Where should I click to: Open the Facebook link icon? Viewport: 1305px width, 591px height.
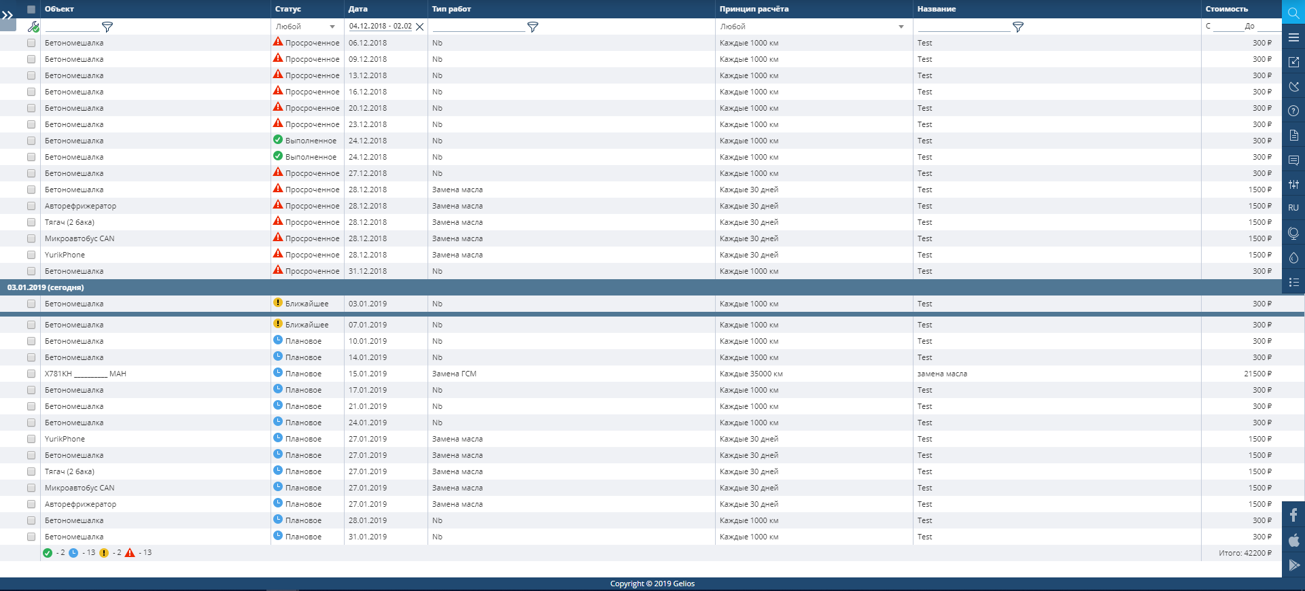click(x=1293, y=515)
